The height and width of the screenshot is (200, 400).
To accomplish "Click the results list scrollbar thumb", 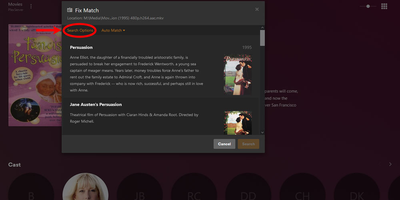I will coord(262,38).
